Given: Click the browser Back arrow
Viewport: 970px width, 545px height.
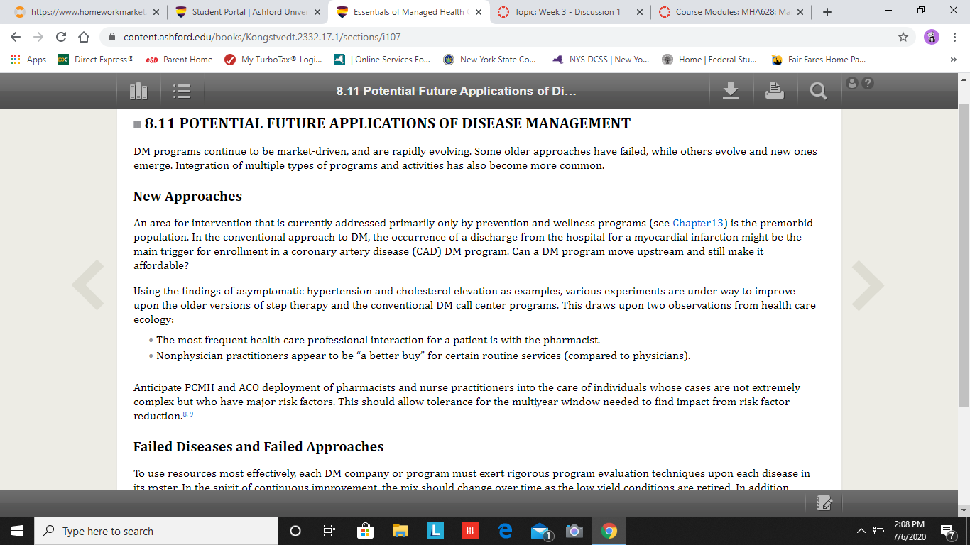Looking at the screenshot, I should [16, 37].
